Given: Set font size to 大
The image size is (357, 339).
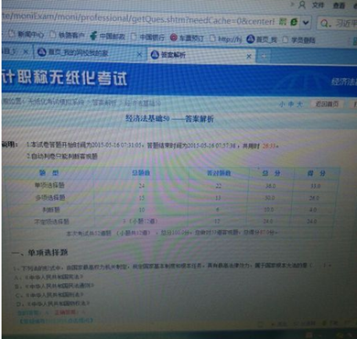Looking at the screenshot, I should click(299, 104).
